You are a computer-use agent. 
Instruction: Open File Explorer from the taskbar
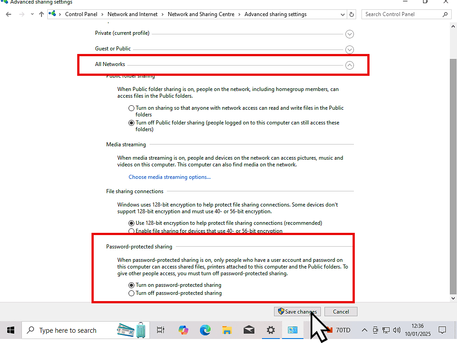[227, 330]
